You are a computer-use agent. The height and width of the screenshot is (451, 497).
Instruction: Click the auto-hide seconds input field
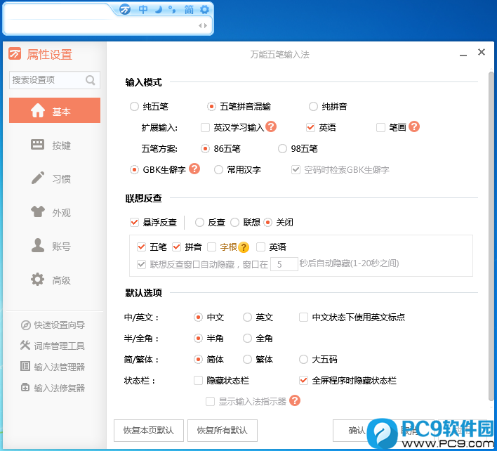coord(284,264)
